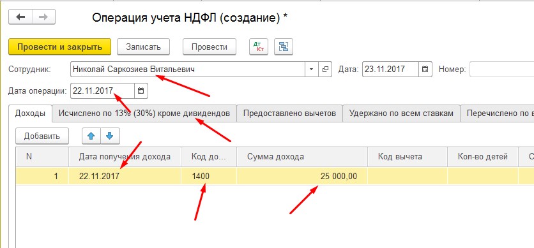Click the Код до... column header
The width and height of the screenshot is (534, 248).
coord(209,157)
